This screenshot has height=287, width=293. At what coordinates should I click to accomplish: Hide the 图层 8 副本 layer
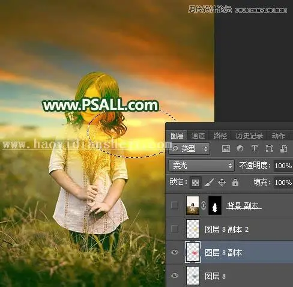175,252
